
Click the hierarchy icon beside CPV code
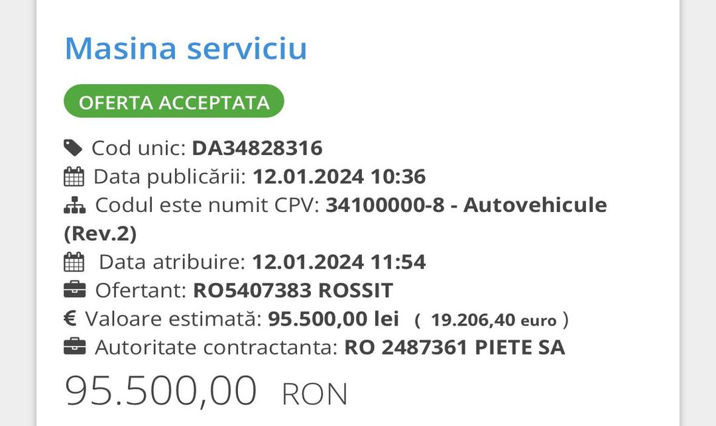pos(74,205)
